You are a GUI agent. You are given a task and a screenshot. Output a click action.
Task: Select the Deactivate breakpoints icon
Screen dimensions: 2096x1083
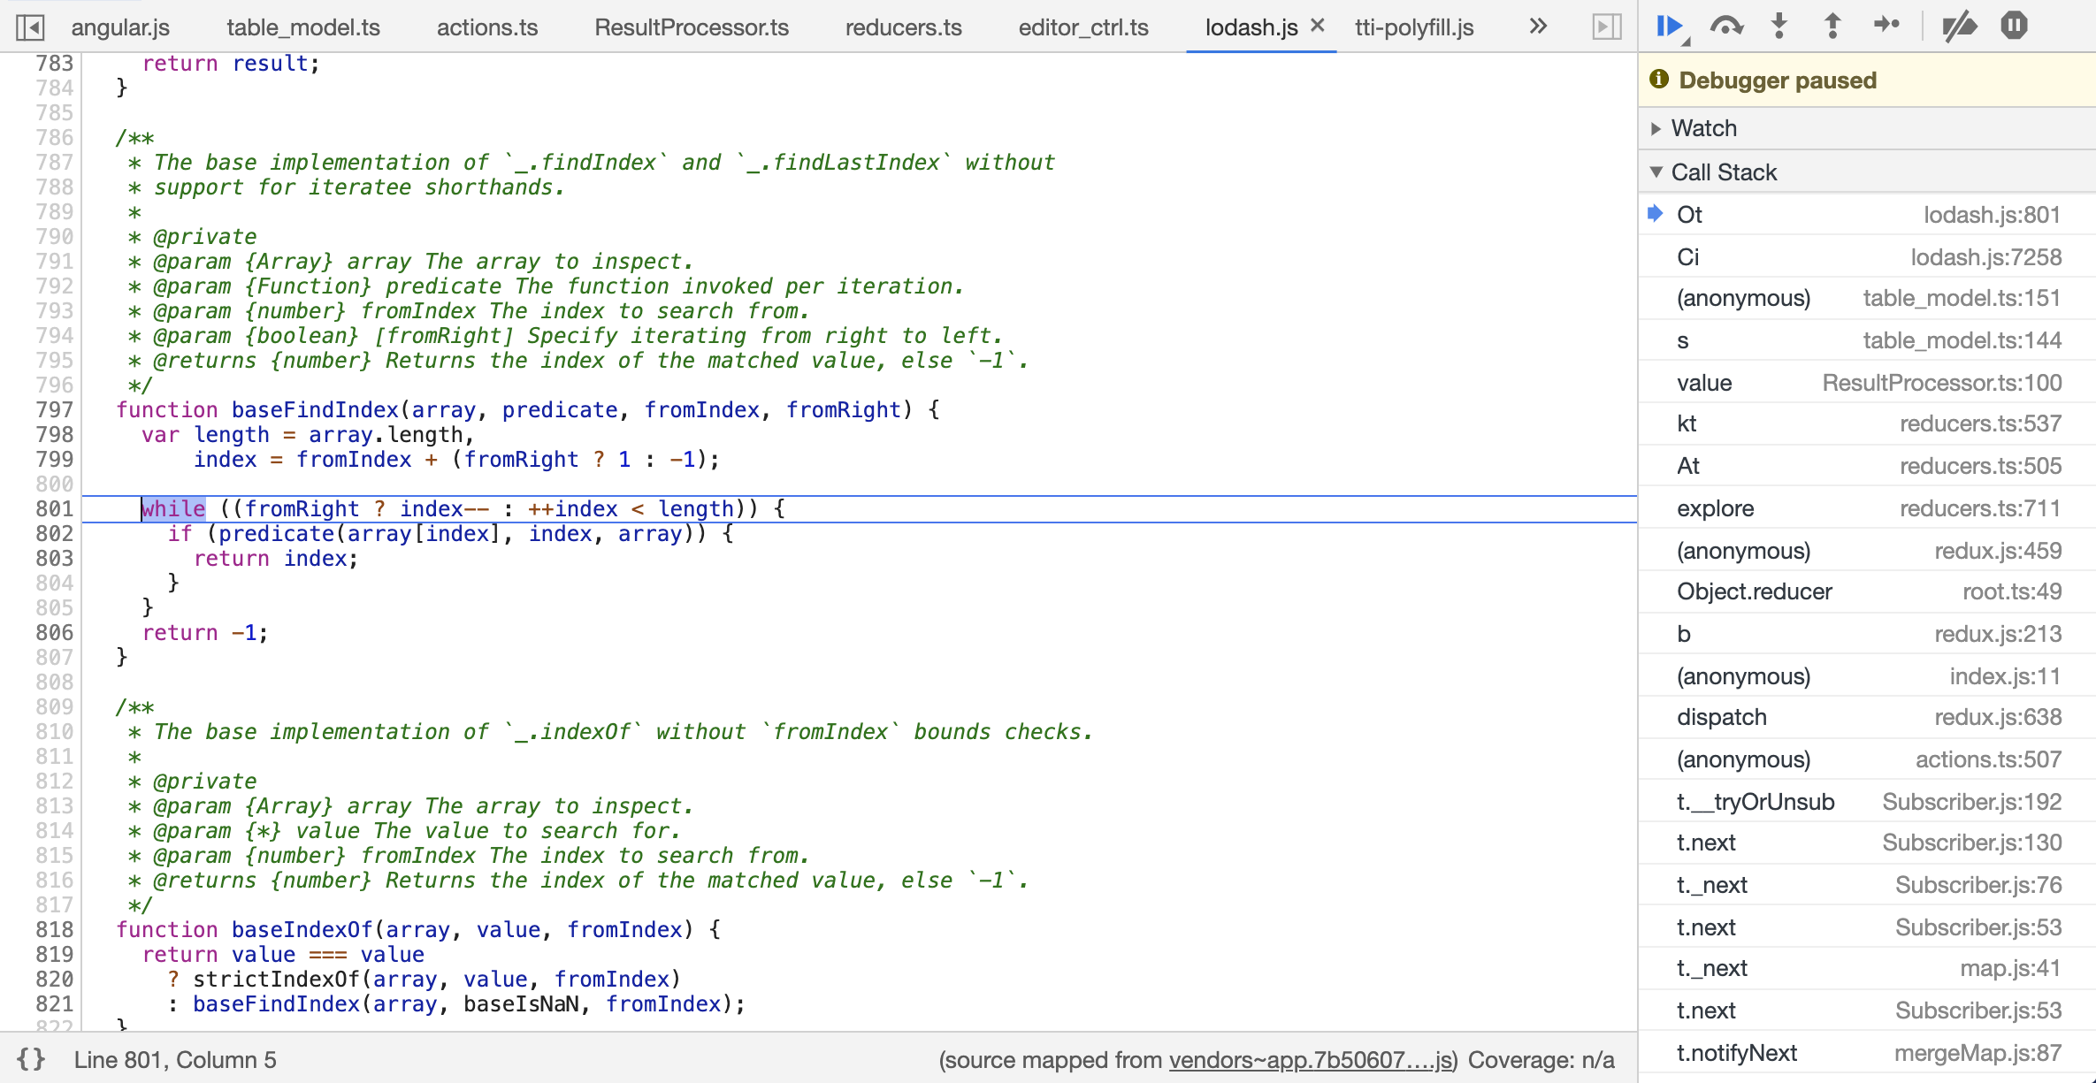click(x=1959, y=27)
